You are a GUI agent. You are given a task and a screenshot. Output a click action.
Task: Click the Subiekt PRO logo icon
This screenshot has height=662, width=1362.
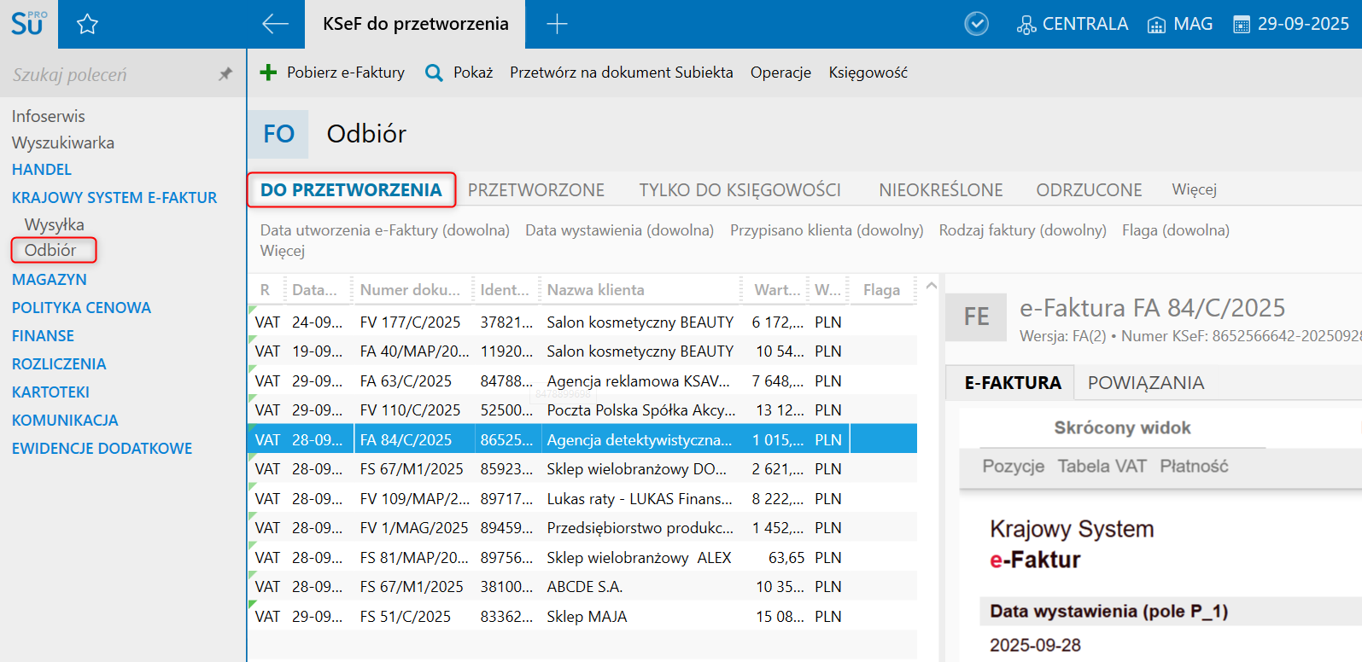29,24
